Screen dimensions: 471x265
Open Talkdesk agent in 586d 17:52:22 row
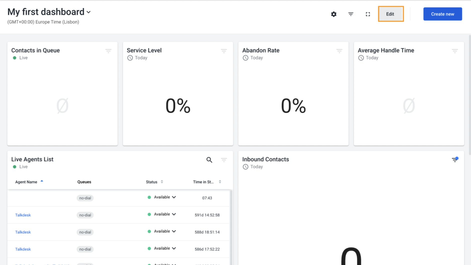coord(23,249)
